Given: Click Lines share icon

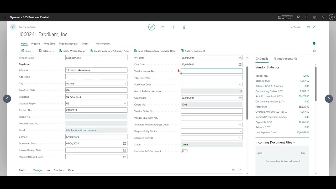Looking at the screenshot, I should click(x=234, y=170).
